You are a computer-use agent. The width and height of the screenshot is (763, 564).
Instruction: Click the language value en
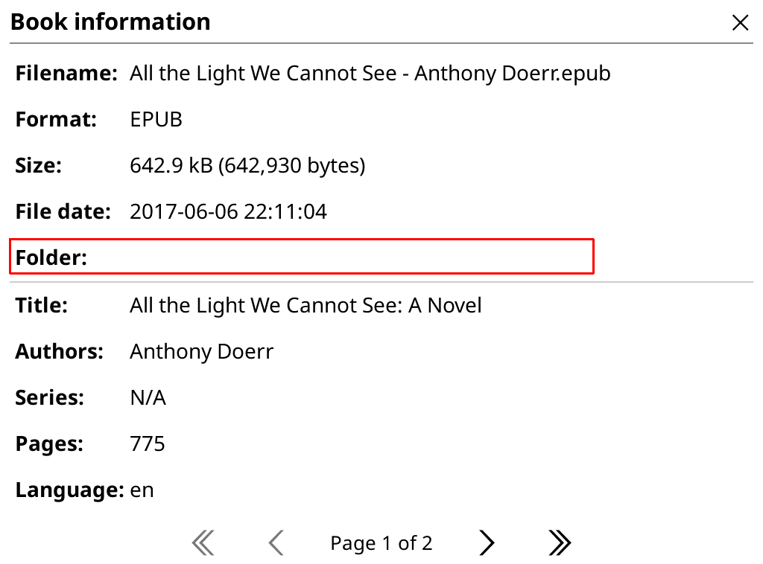pyautogui.click(x=143, y=490)
